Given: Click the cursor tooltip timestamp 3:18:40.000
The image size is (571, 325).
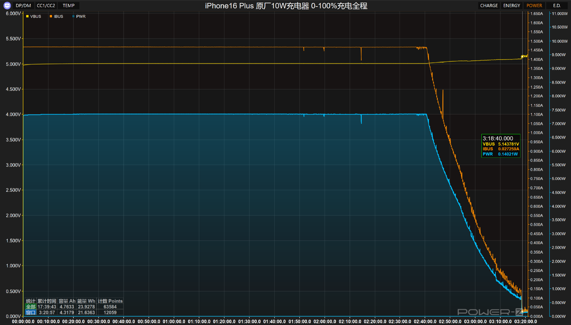Looking at the screenshot, I should [x=498, y=138].
